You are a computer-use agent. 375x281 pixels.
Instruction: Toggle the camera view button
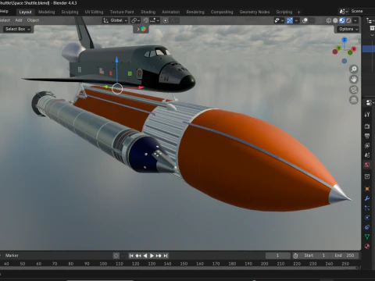[x=354, y=90]
